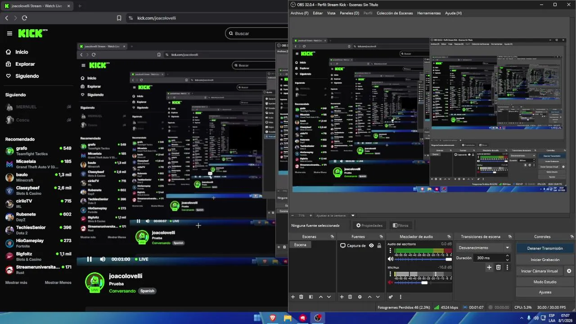Click Detener Transmisión button
Screen dimensions: 576x324
point(545,248)
